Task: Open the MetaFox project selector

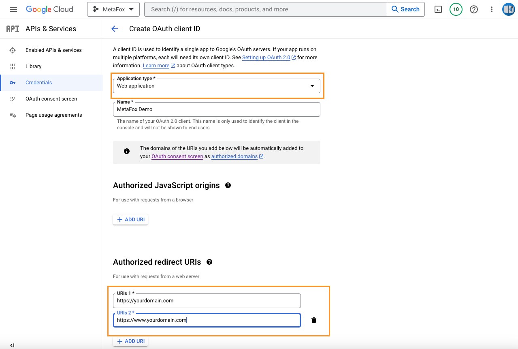Action: tap(113, 9)
